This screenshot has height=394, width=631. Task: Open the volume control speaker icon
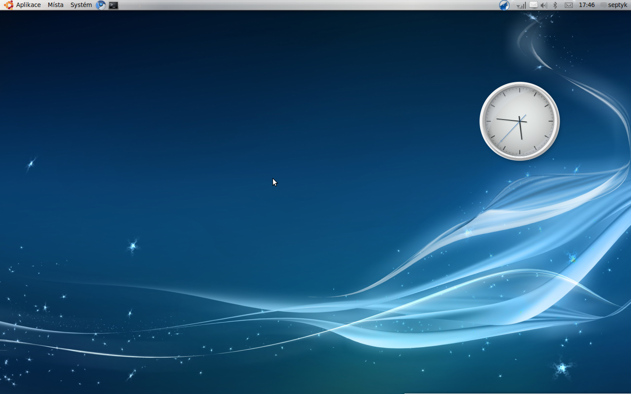tap(544, 5)
